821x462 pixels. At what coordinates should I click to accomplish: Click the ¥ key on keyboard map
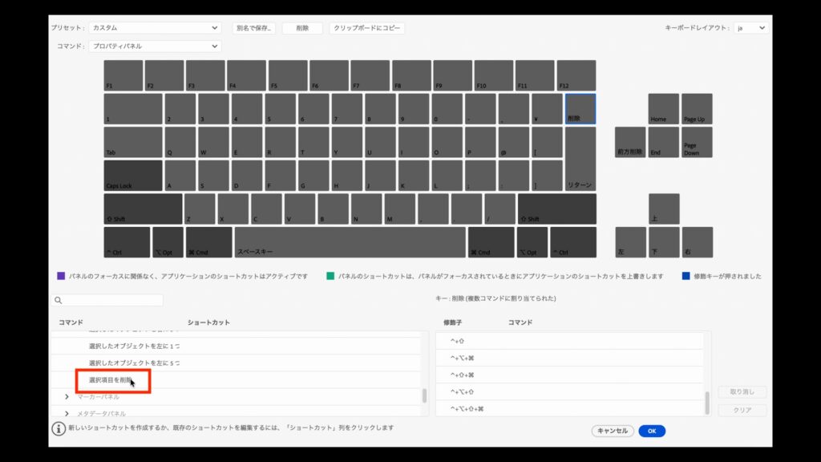tap(547, 109)
